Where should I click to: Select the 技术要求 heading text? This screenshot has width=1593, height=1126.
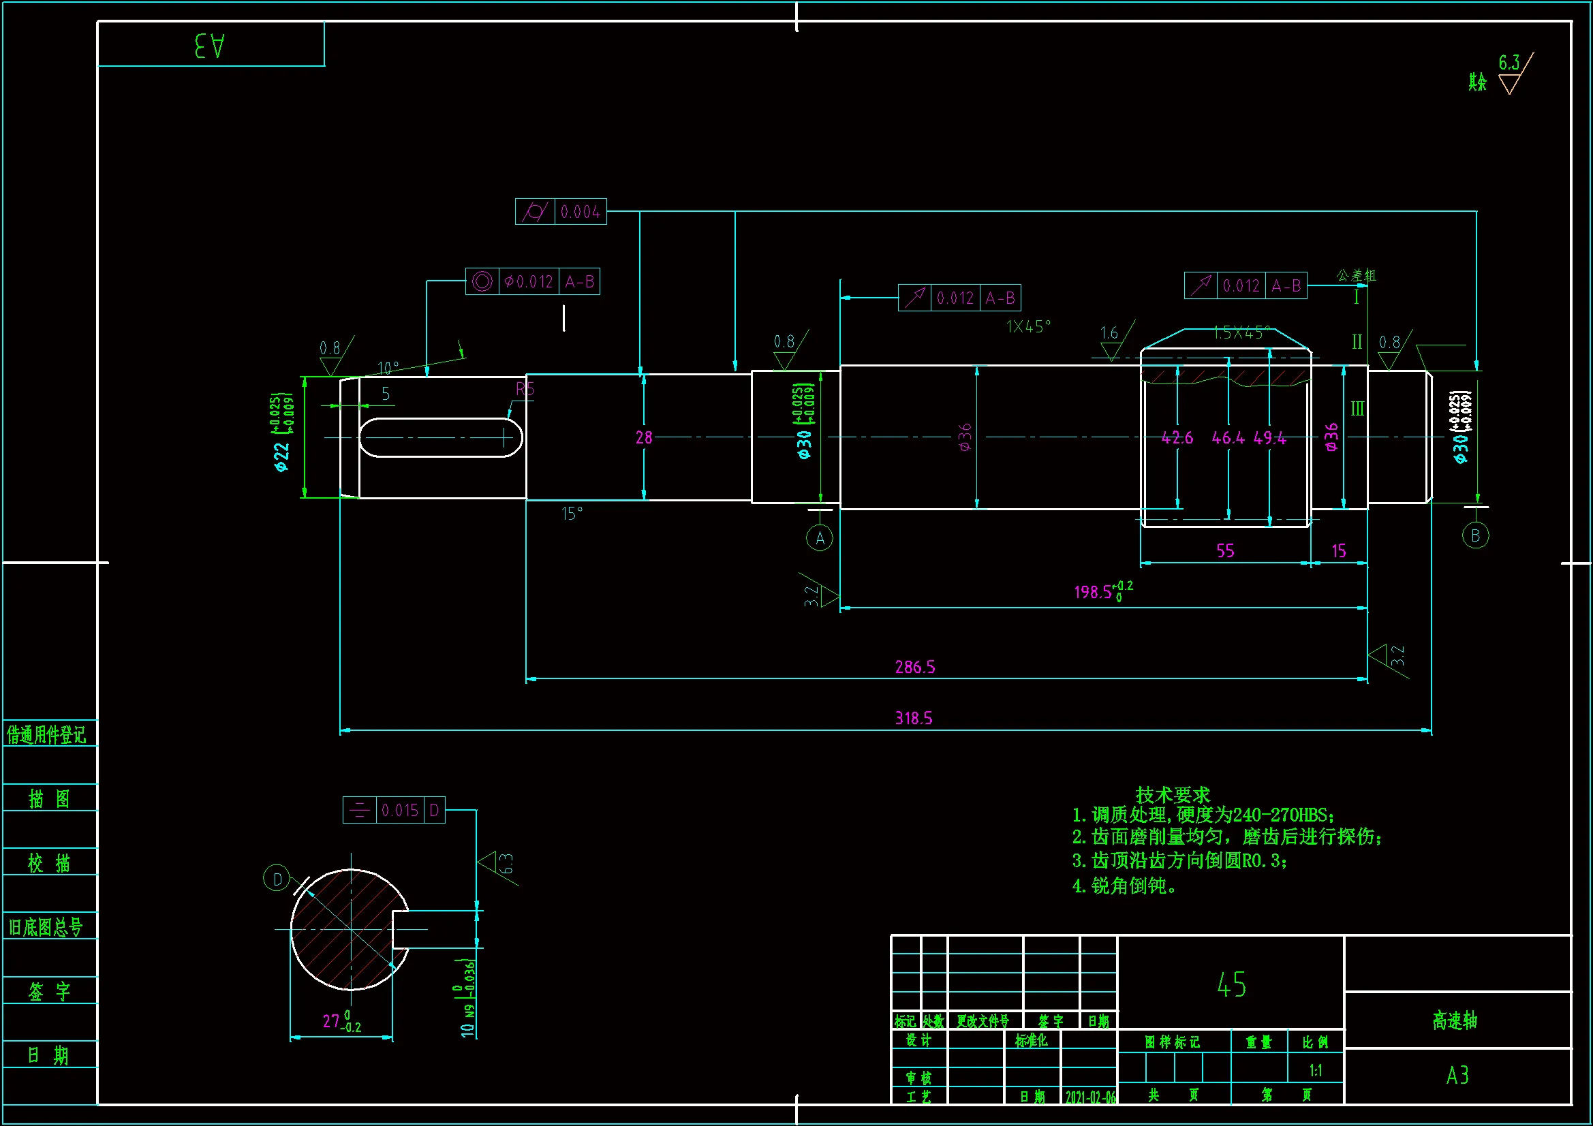pyautogui.click(x=1172, y=794)
